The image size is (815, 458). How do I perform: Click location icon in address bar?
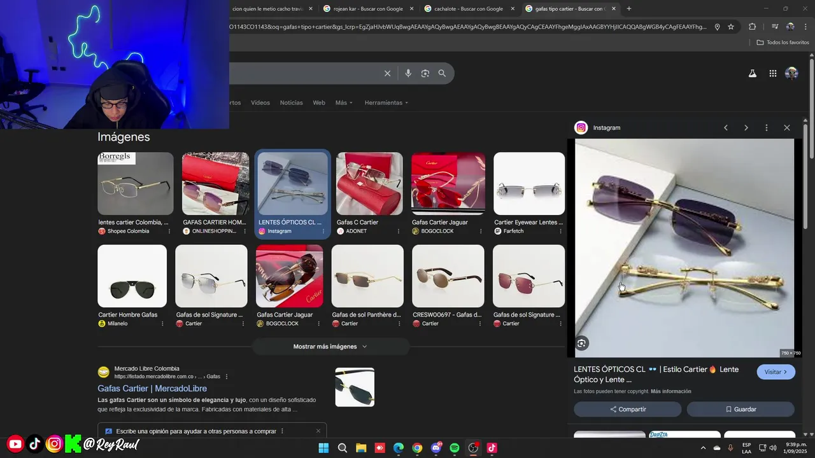[x=717, y=27]
